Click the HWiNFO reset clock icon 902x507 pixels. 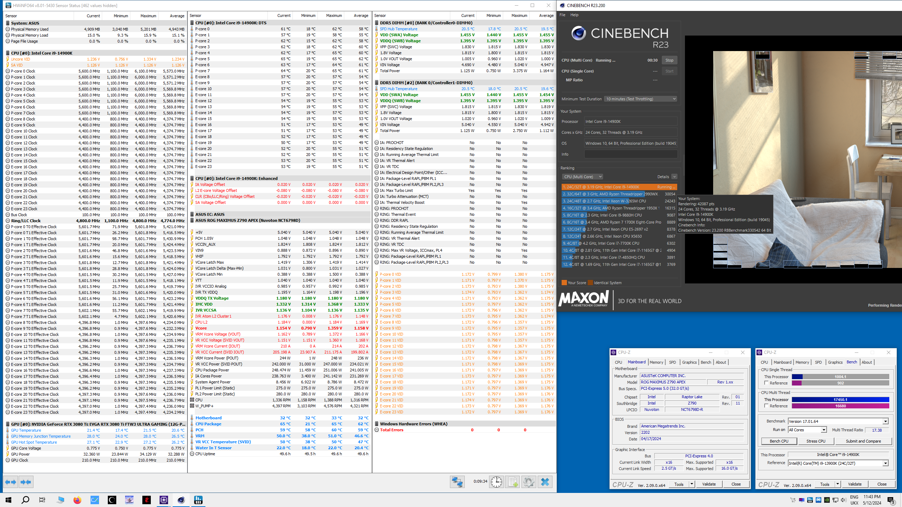[x=496, y=482]
